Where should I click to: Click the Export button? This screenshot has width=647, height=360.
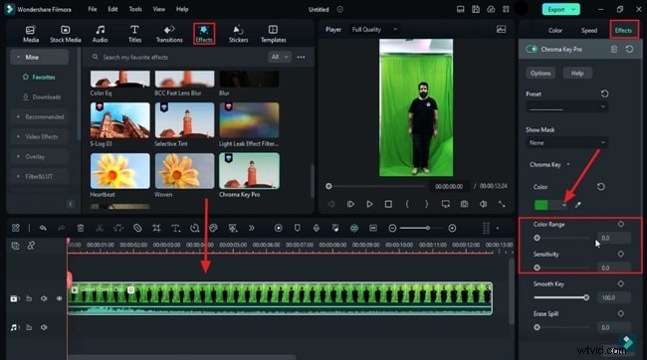tap(560, 9)
